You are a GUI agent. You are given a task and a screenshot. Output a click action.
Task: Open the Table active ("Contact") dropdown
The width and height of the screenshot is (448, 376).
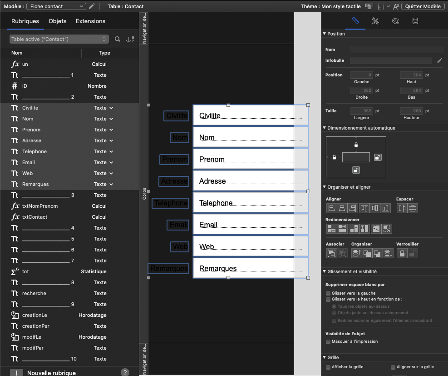[x=59, y=40]
